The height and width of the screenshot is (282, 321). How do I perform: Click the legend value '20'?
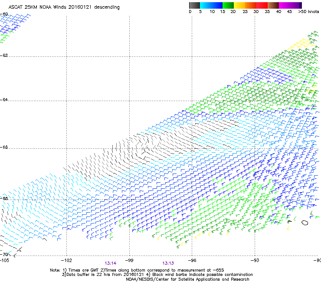233,12
